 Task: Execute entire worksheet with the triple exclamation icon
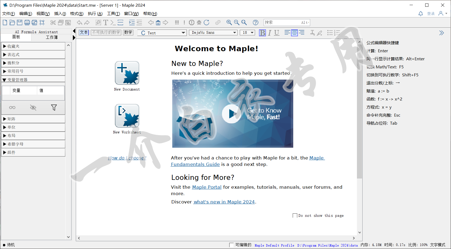coord(177,23)
